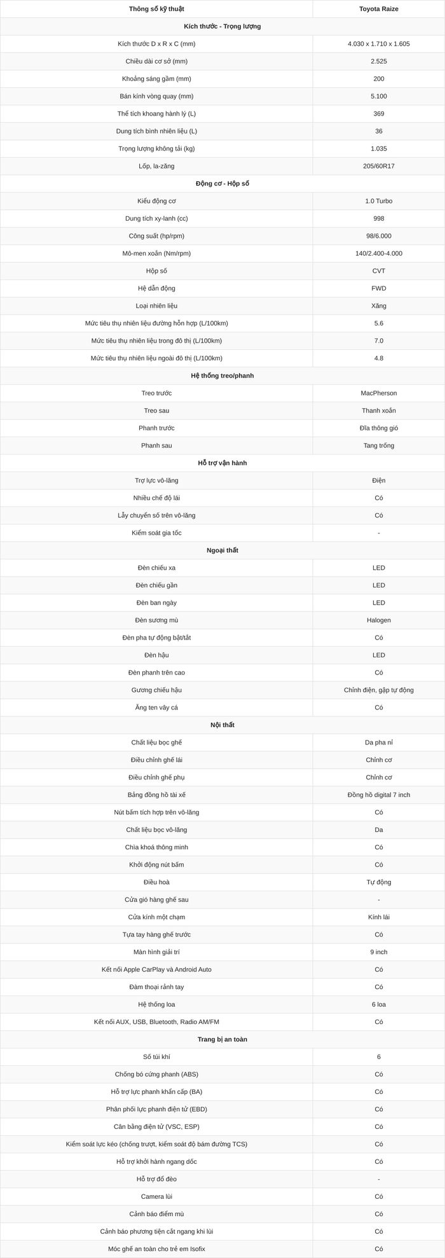Click the Kích thước - Trọng lượng section header
445x1258 pixels.
222,27
